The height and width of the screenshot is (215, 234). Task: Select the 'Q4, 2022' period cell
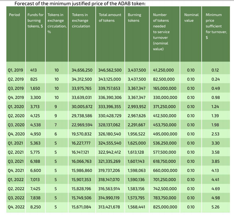pos(16,207)
